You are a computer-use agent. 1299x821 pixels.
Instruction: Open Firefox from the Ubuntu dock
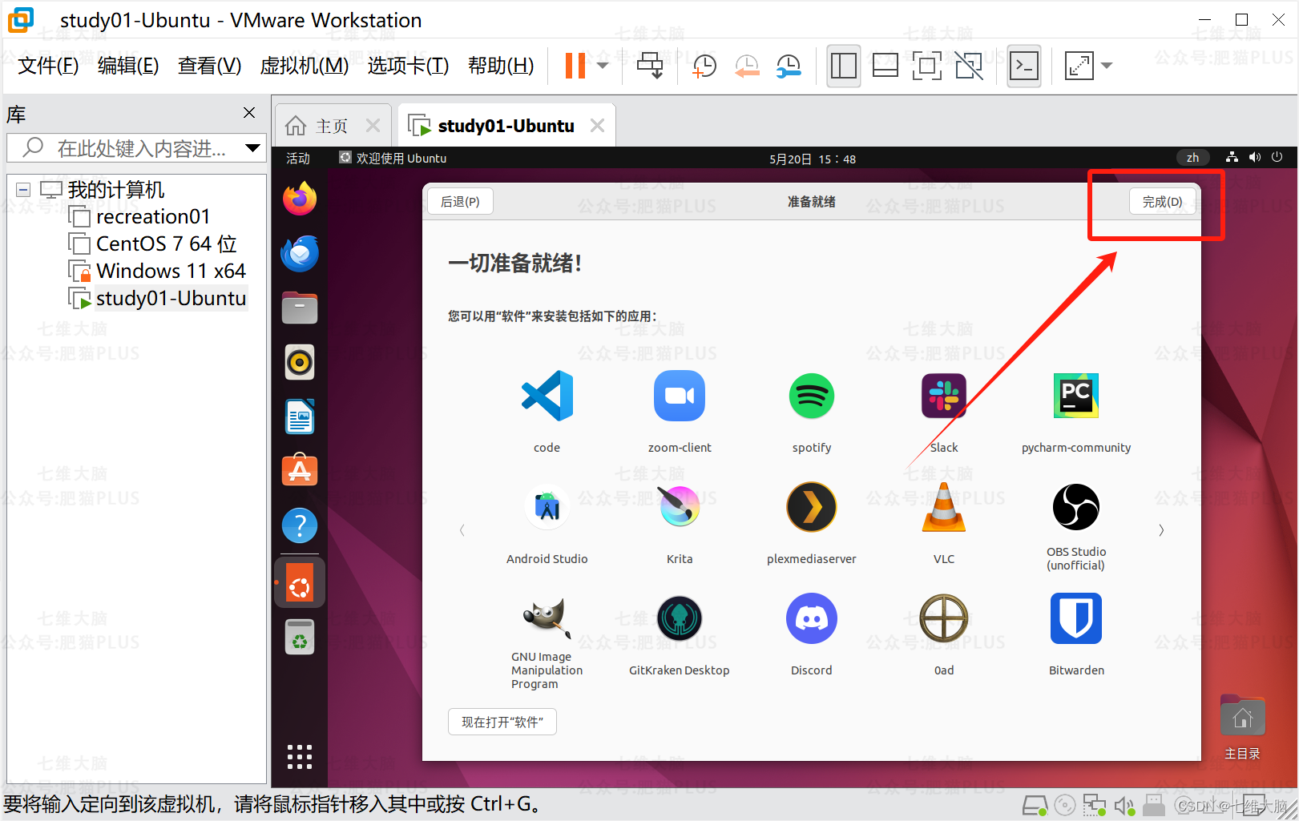(x=300, y=199)
